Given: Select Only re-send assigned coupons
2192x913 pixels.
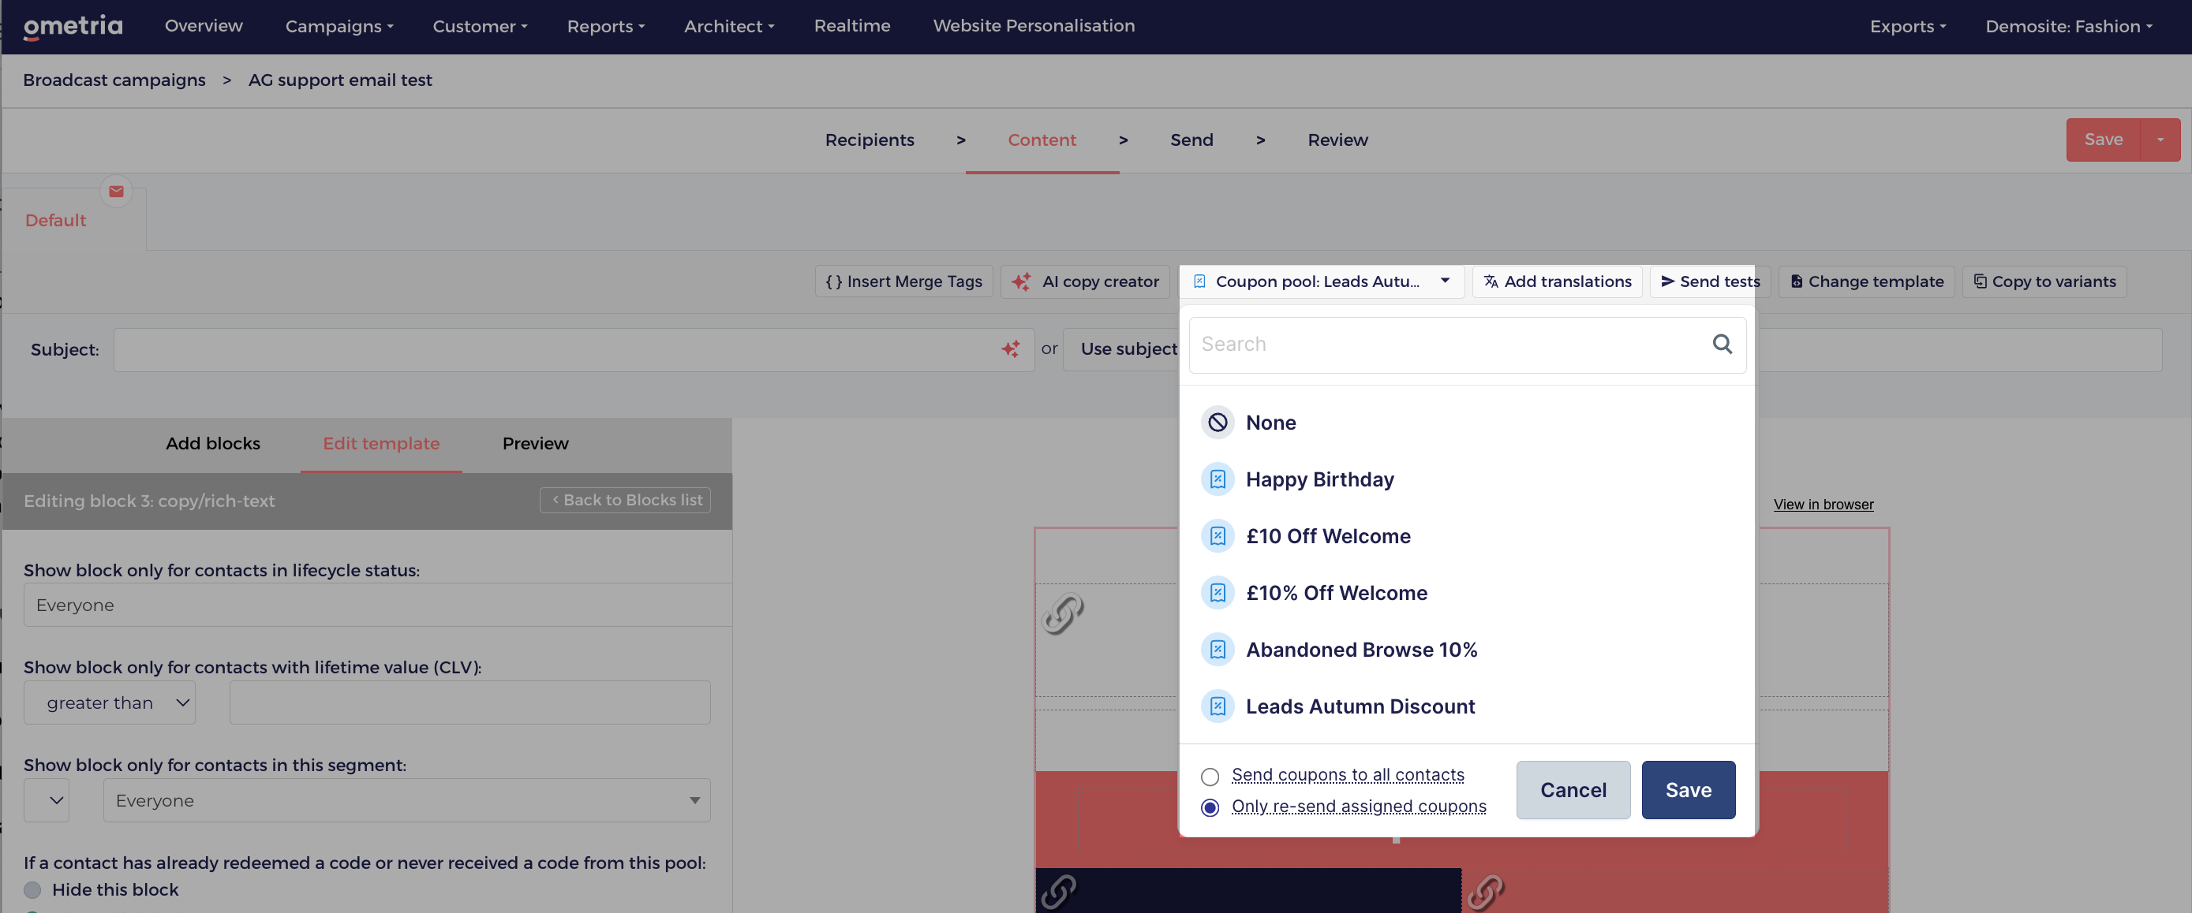Looking at the screenshot, I should point(1210,807).
